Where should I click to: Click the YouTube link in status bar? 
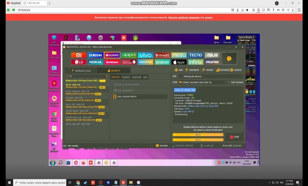coord(162,146)
